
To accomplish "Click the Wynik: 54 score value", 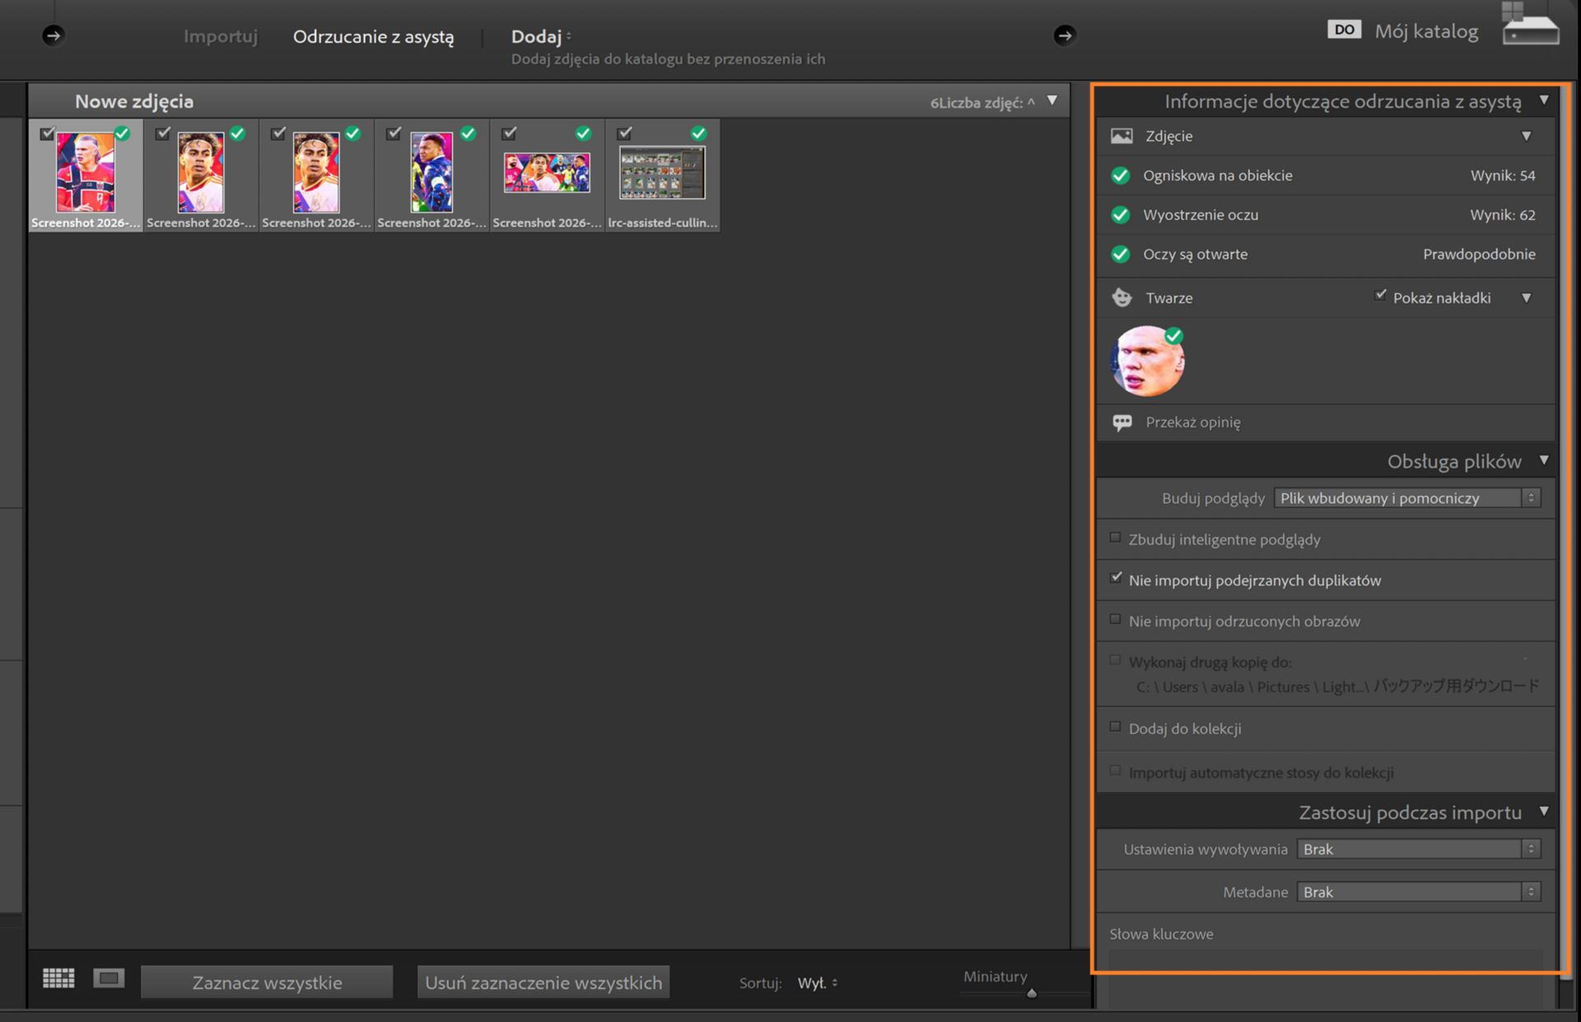I will (1503, 175).
